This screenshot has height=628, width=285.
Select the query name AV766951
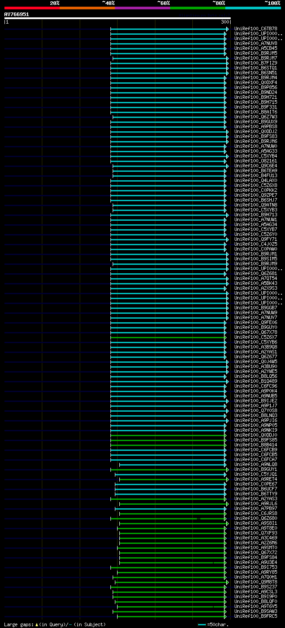coord(17,14)
